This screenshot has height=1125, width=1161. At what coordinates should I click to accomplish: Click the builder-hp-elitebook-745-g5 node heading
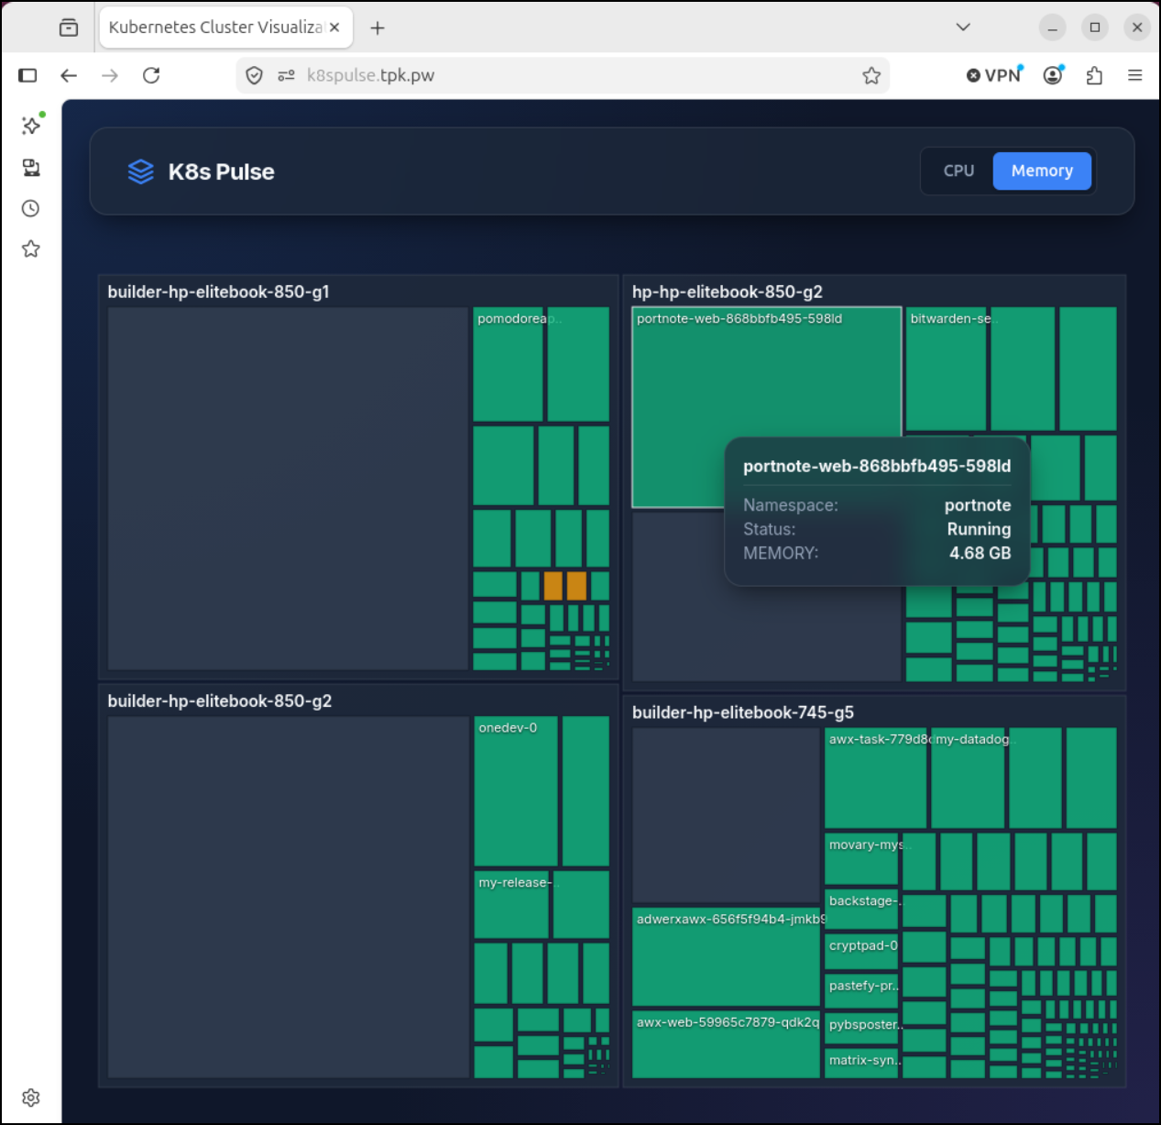(743, 712)
